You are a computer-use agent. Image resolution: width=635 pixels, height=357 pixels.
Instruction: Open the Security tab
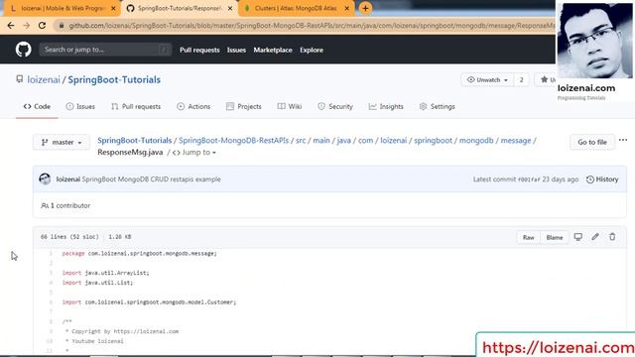[x=335, y=106]
